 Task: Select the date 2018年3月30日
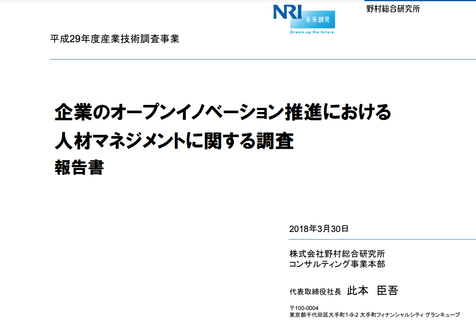[x=319, y=229]
